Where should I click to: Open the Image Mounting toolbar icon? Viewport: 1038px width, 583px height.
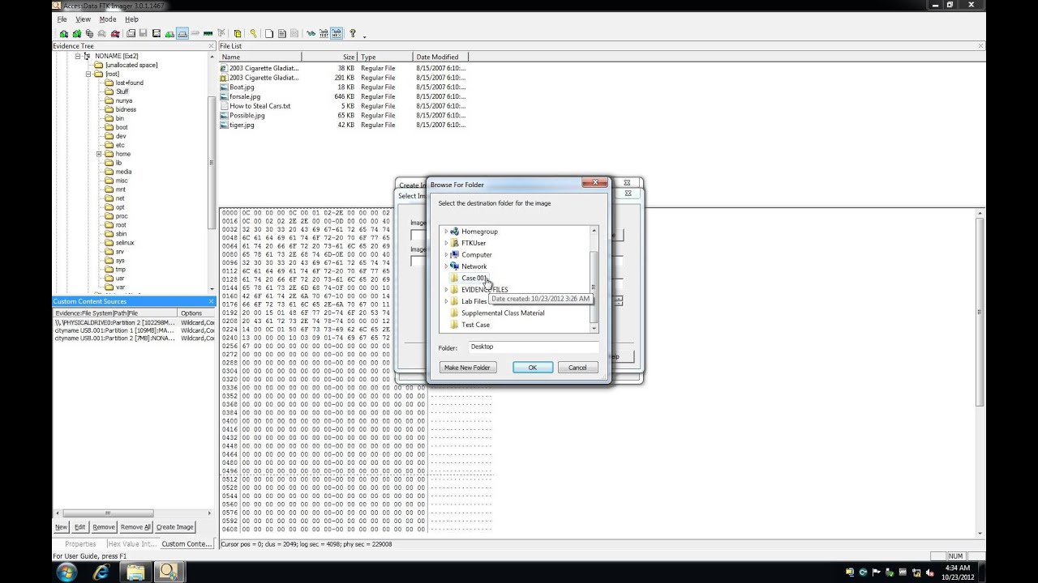tap(89, 34)
